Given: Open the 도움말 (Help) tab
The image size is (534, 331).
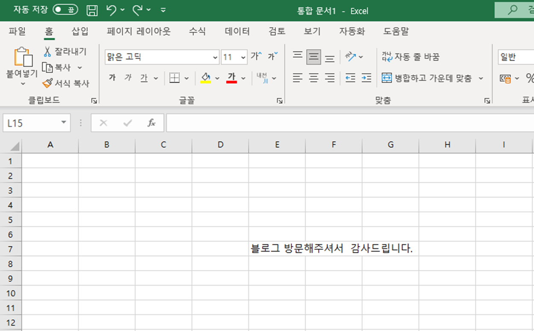Looking at the screenshot, I should coord(396,31).
